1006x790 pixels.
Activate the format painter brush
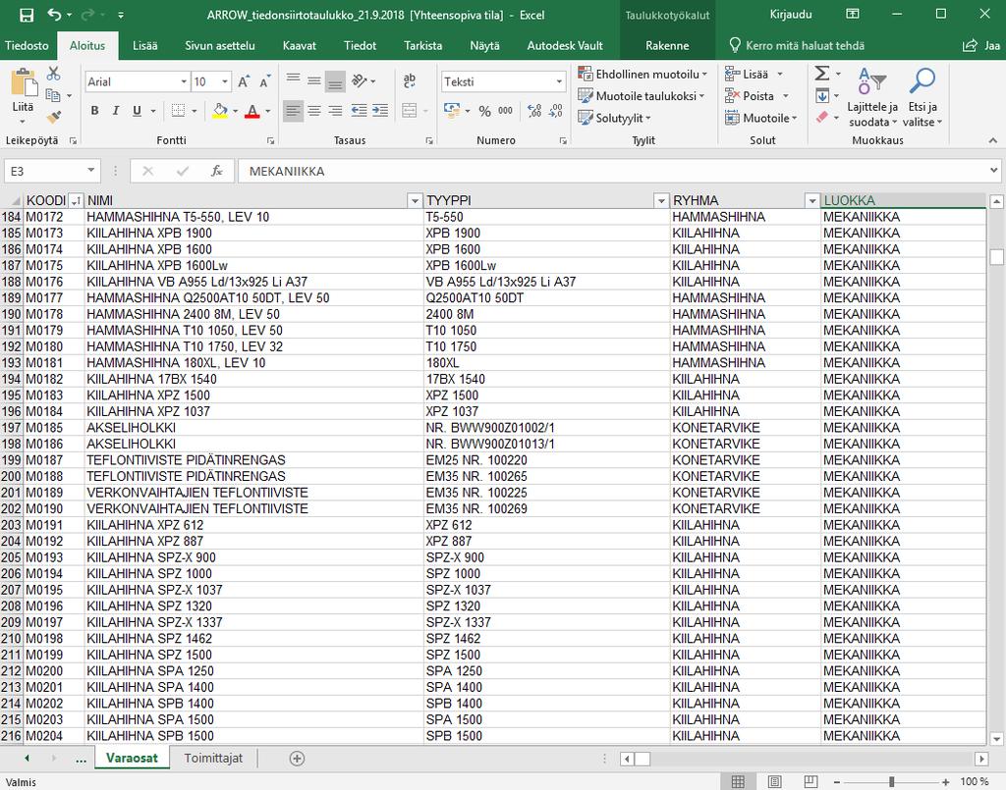[53, 117]
